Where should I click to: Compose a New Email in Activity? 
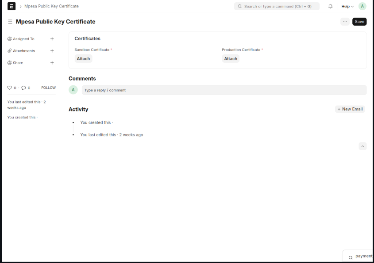pyautogui.click(x=350, y=109)
